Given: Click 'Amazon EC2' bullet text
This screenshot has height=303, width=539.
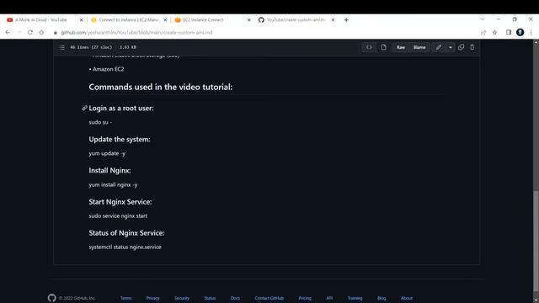Looking at the screenshot, I should click(109, 69).
